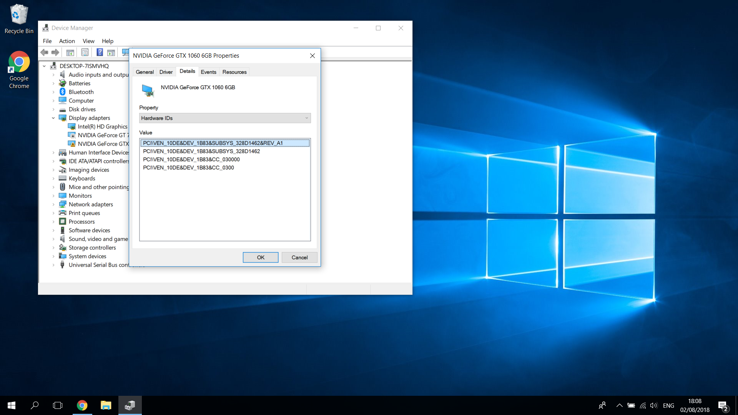
Task: Click the Computer category icon in the tree
Action: click(x=63, y=100)
